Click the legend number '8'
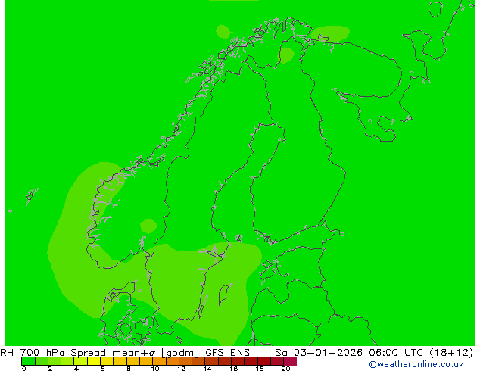 pyautogui.click(x=129, y=369)
